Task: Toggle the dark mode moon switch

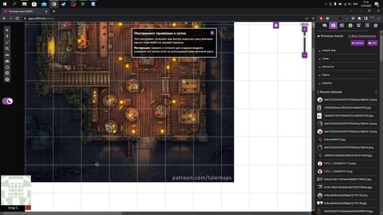Action: coord(8,101)
